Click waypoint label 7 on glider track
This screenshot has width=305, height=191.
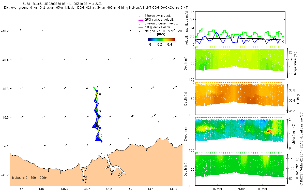(100, 125)
